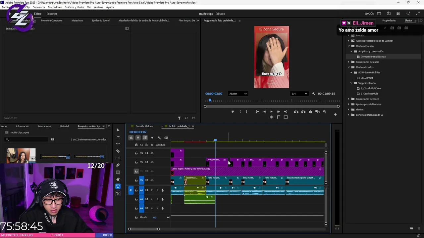
Task: Open timeline display settings wrench
Action: [x=159, y=138]
